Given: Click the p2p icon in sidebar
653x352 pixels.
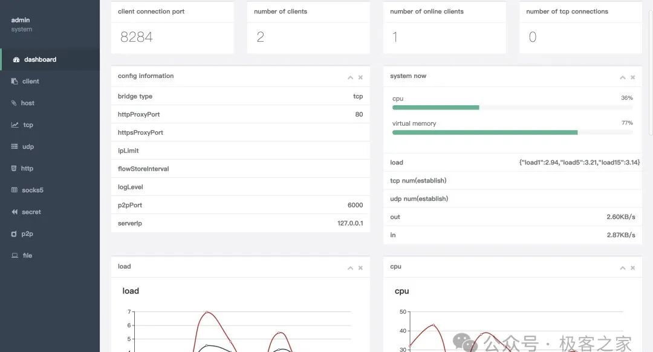Looking at the screenshot, I should [x=14, y=233].
